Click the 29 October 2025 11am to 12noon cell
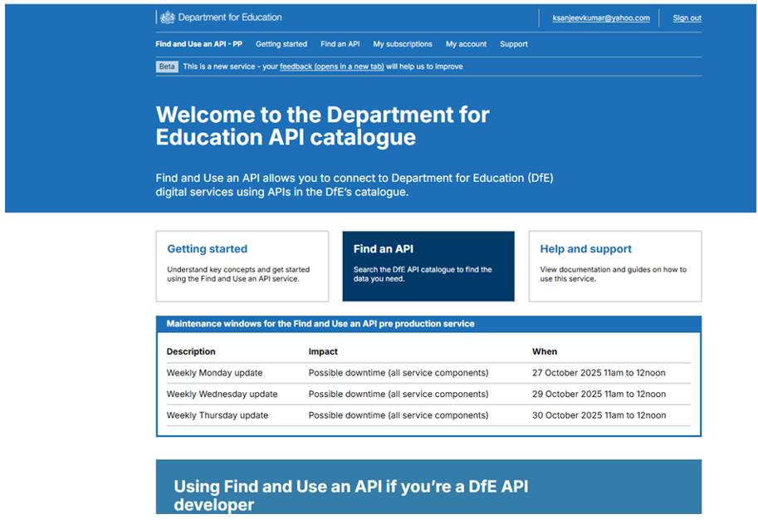758x529 pixels. pyautogui.click(x=599, y=394)
